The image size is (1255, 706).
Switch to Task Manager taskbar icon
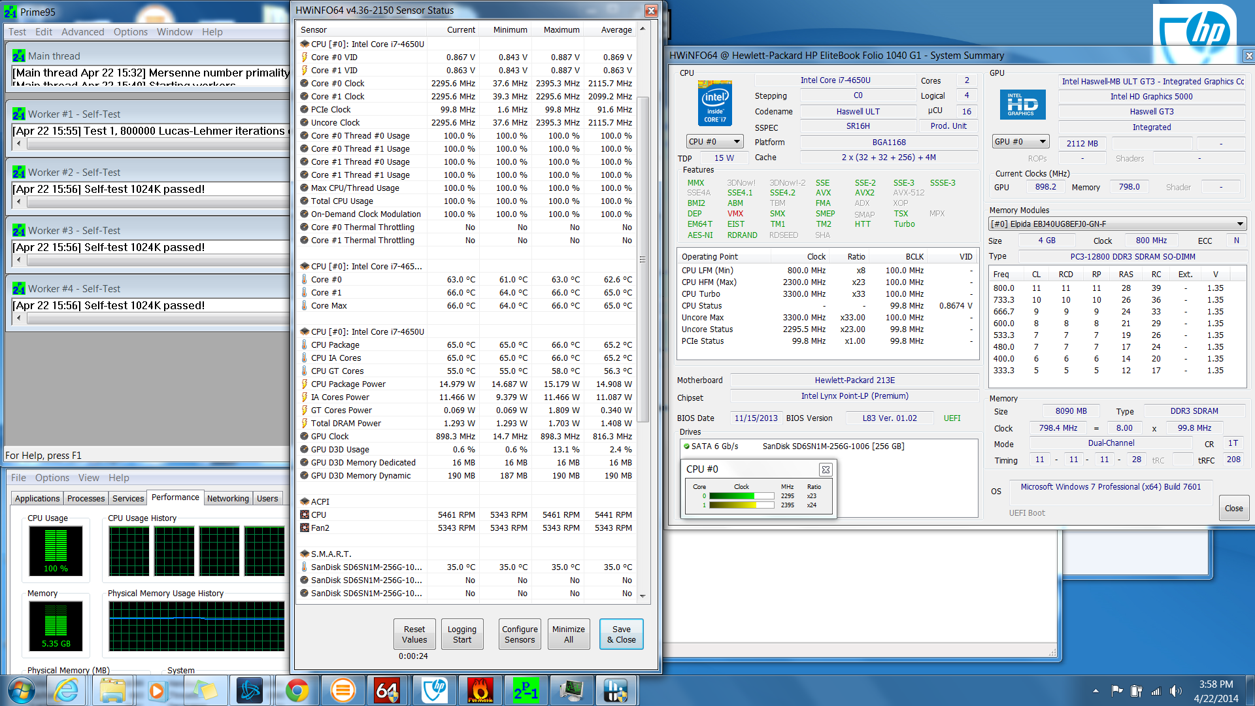tap(571, 690)
